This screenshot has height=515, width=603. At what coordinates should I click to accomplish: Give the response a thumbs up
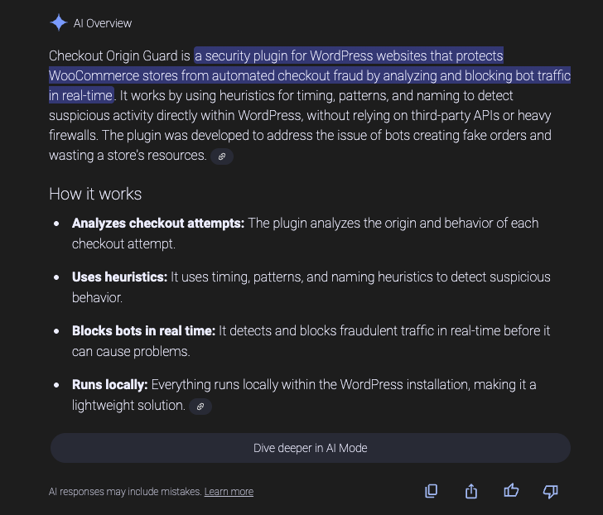(x=511, y=491)
